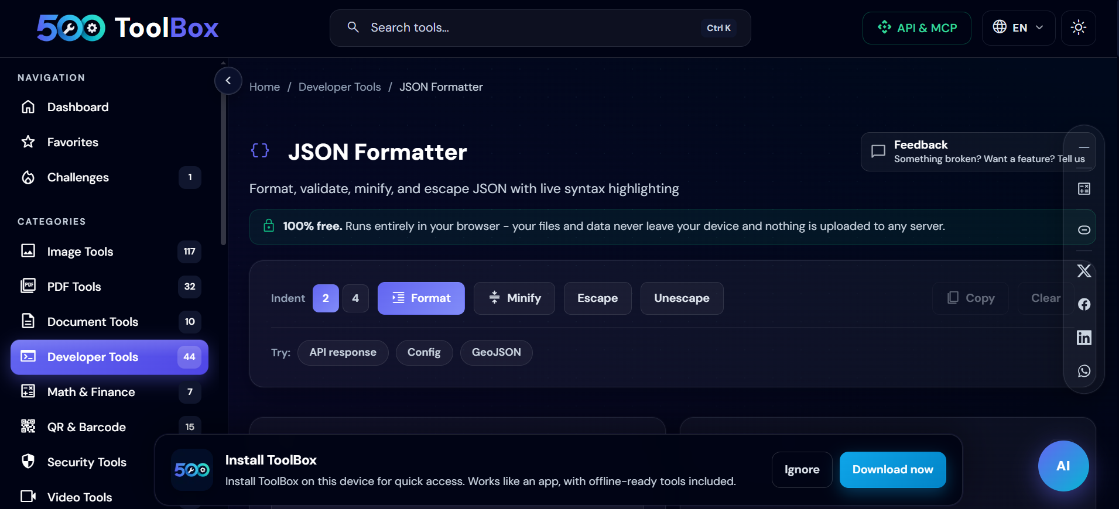Open Dashboard in the navigation
The width and height of the screenshot is (1119, 509).
tap(109, 107)
